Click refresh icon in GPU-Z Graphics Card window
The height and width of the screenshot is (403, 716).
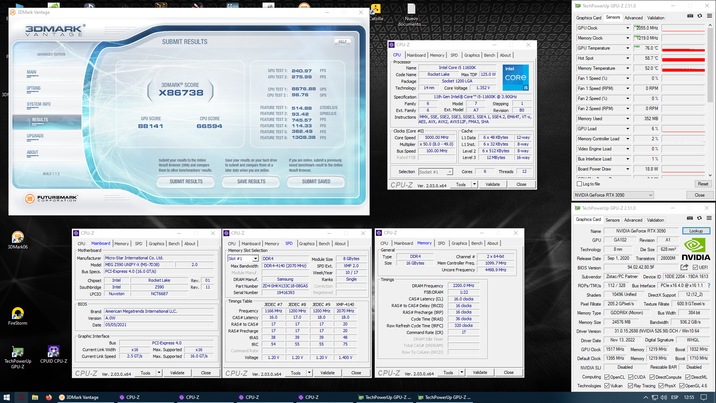tap(700, 218)
